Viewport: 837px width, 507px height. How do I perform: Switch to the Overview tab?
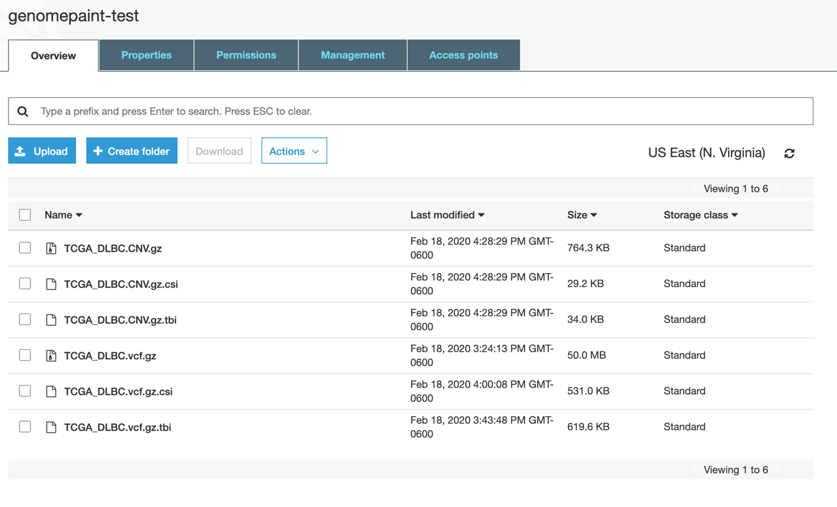pyautogui.click(x=54, y=55)
